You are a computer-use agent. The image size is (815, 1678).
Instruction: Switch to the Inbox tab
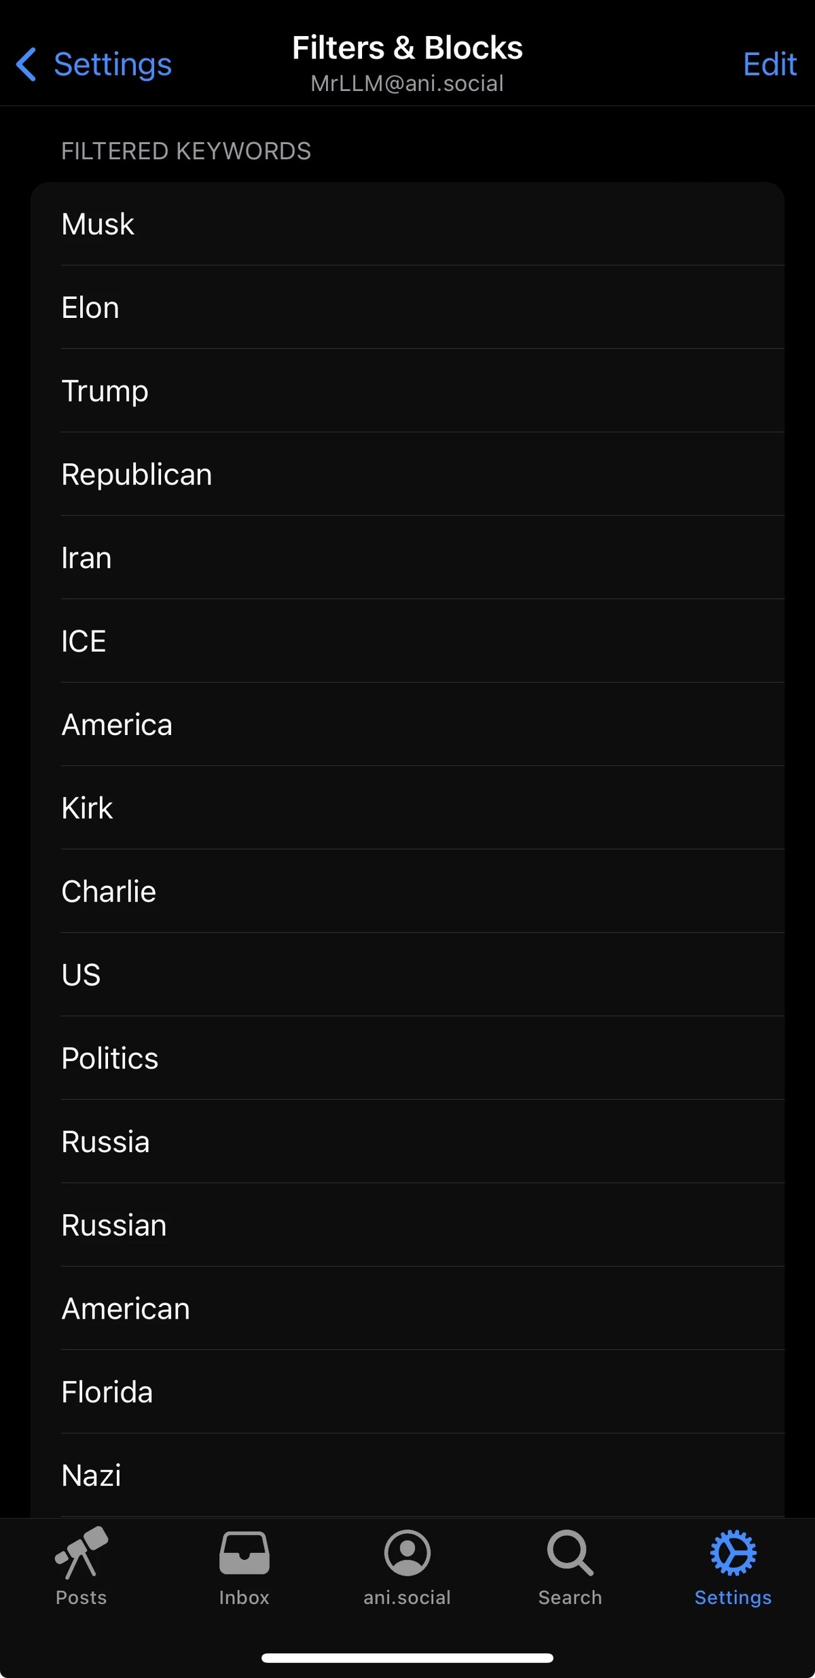coord(243,1569)
